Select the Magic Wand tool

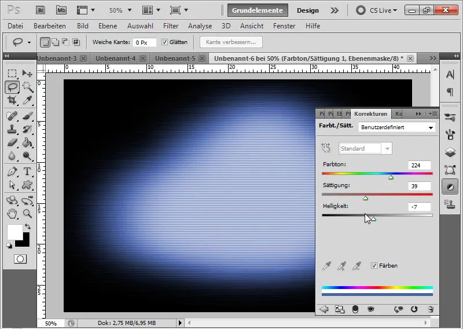(27, 87)
